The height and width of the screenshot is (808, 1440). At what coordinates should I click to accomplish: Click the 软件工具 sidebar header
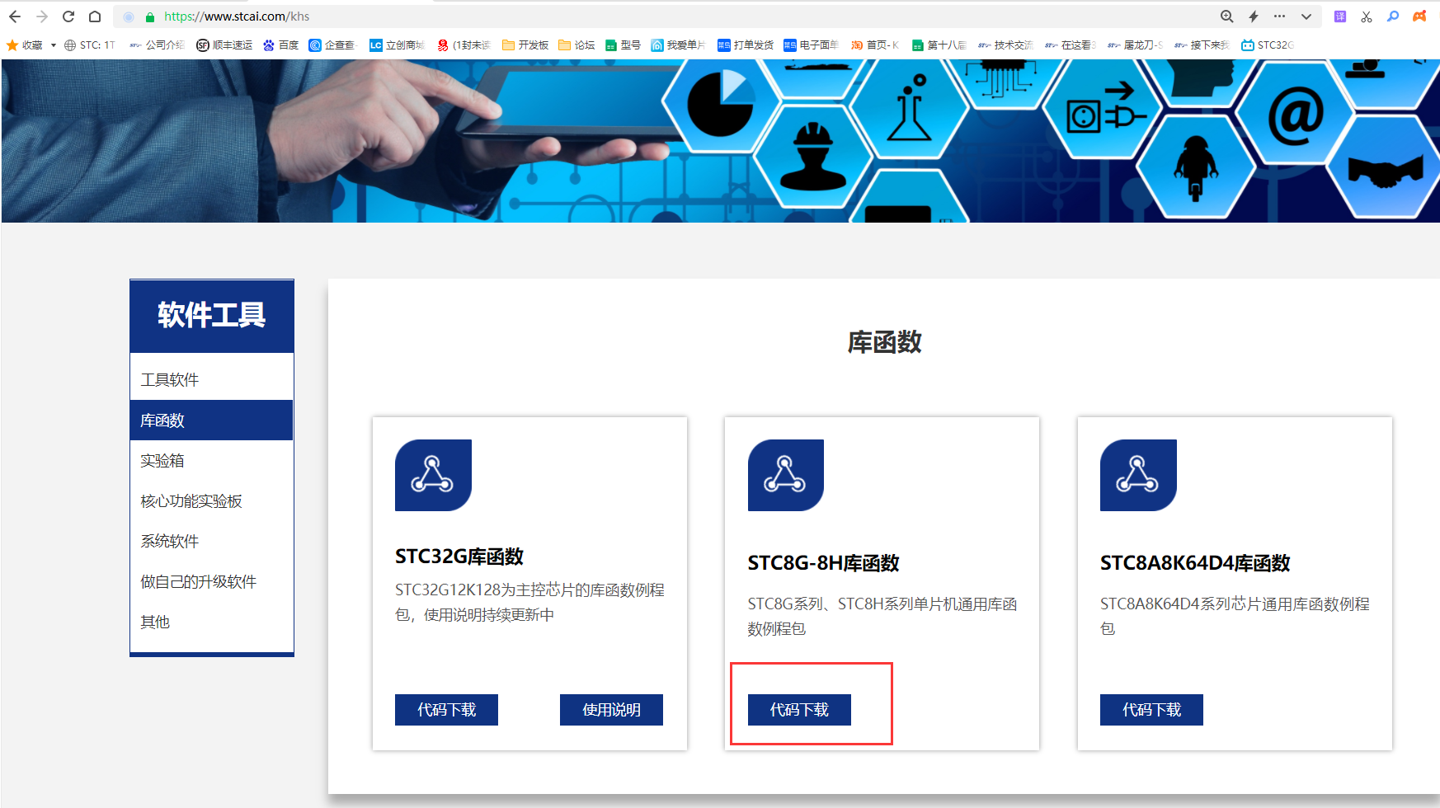pyautogui.click(x=212, y=316)
